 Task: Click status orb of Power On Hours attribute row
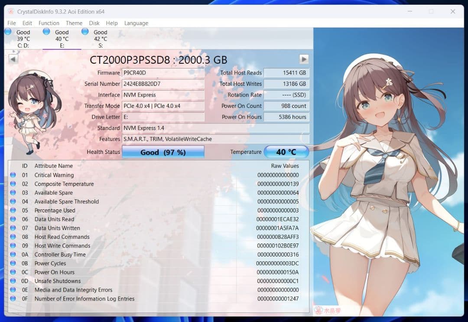(13, 272)
